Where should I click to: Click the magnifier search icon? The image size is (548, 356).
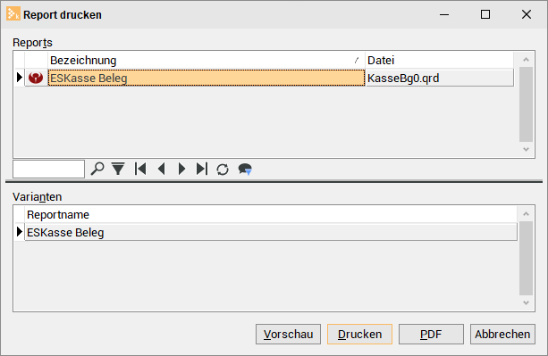[97, 169]
